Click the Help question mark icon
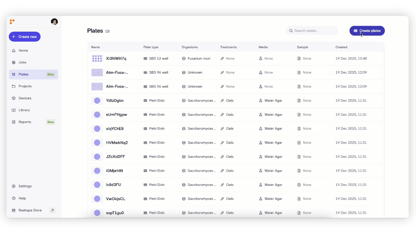 coord(14,198)
